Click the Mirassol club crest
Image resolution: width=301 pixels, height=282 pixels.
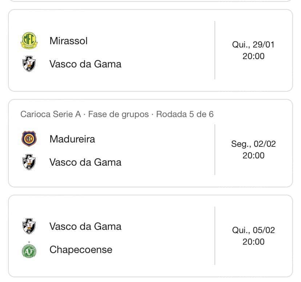pos(29,41)
